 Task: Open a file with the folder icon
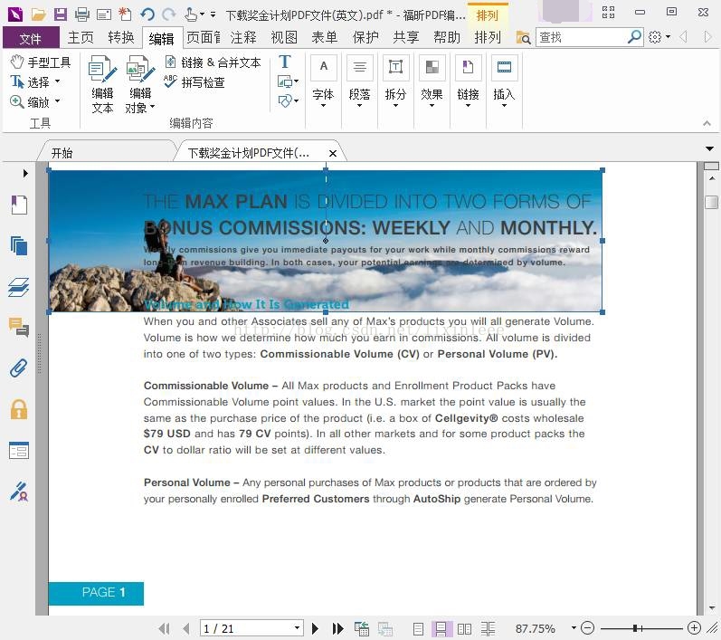tap(38, 14)
